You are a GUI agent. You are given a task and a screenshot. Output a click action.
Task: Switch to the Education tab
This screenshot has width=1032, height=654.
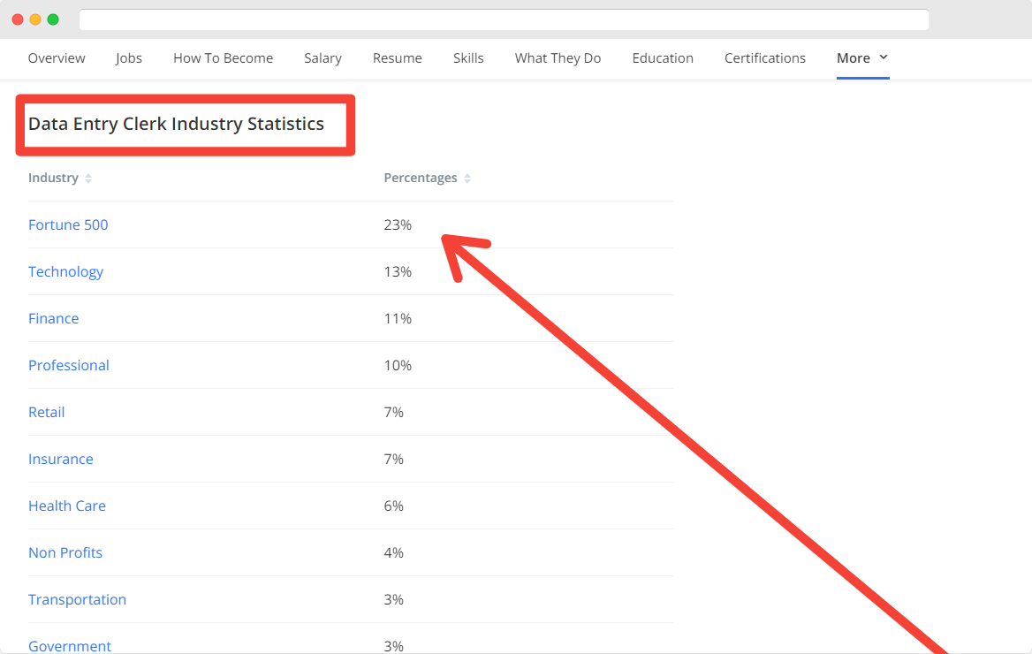tap(663, 58)
